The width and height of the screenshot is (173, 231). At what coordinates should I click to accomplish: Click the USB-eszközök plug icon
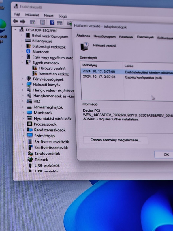pos(30,165)
